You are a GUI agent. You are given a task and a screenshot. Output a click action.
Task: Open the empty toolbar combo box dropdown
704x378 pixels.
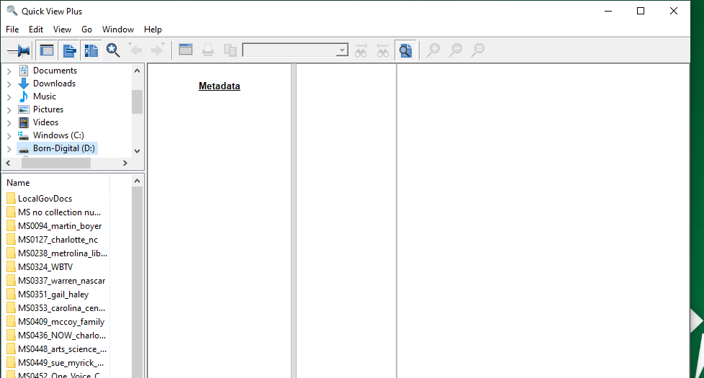tap(342, 50)
